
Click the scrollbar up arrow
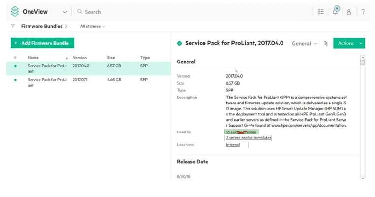(363, 57)
